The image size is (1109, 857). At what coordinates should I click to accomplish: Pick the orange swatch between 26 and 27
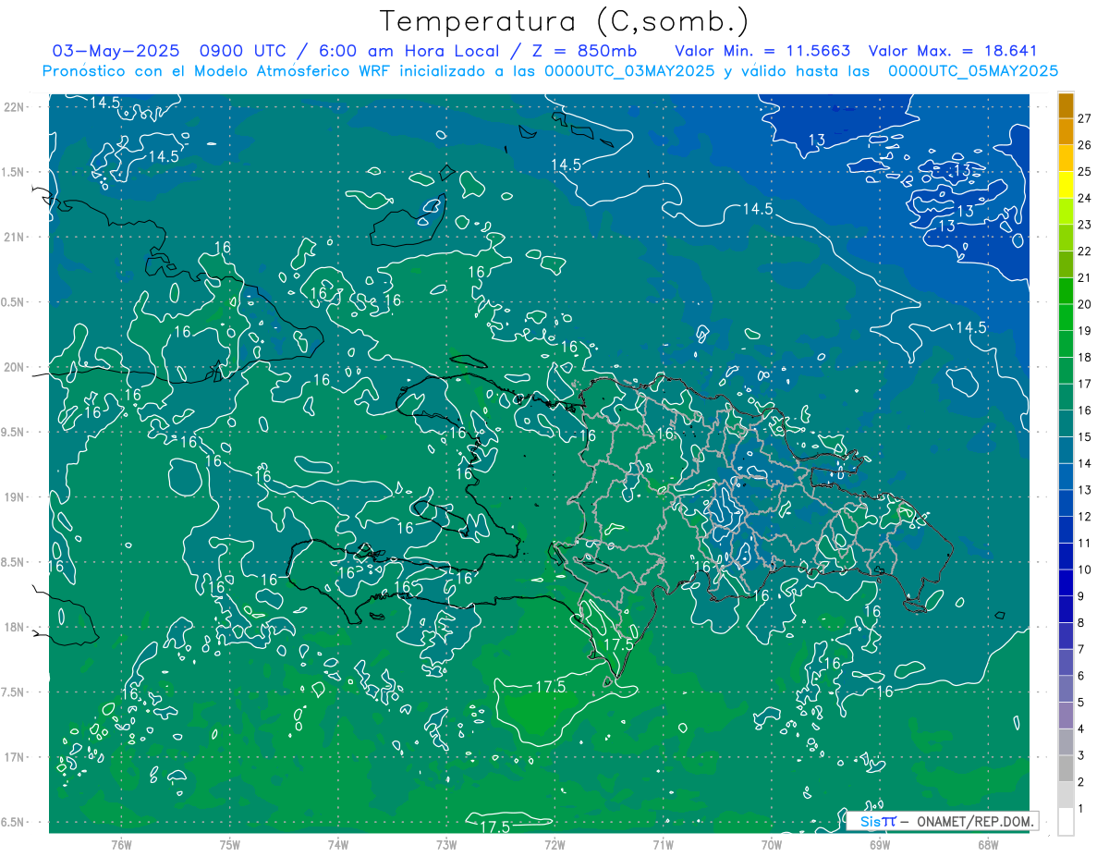click(x=1066, y=131)
